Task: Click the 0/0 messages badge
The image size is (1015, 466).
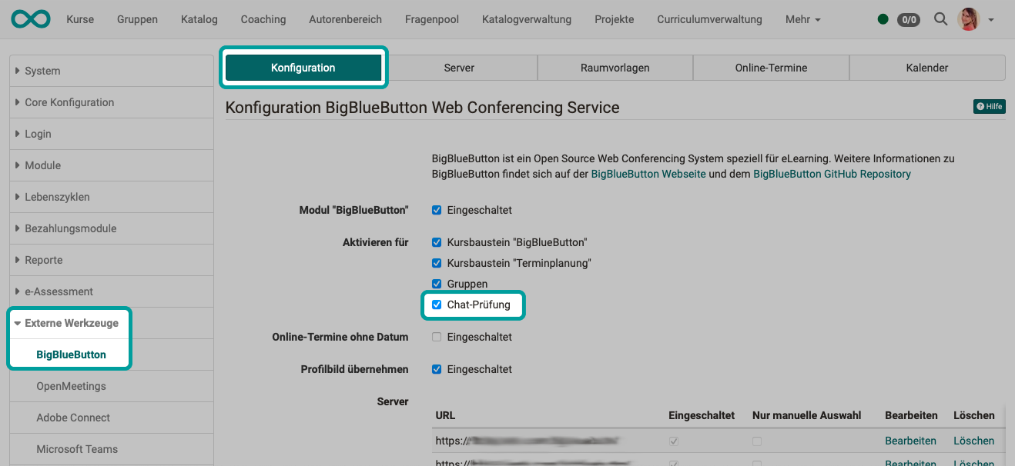Action: (909, 20)
